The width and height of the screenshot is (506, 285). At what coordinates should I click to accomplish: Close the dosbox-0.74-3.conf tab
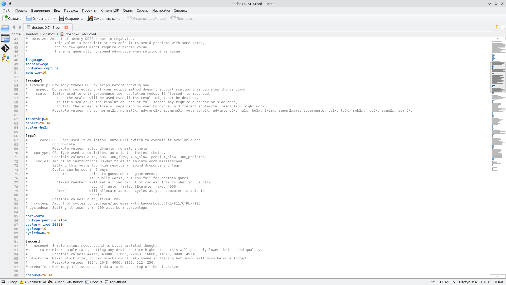[x=66, y=27]
